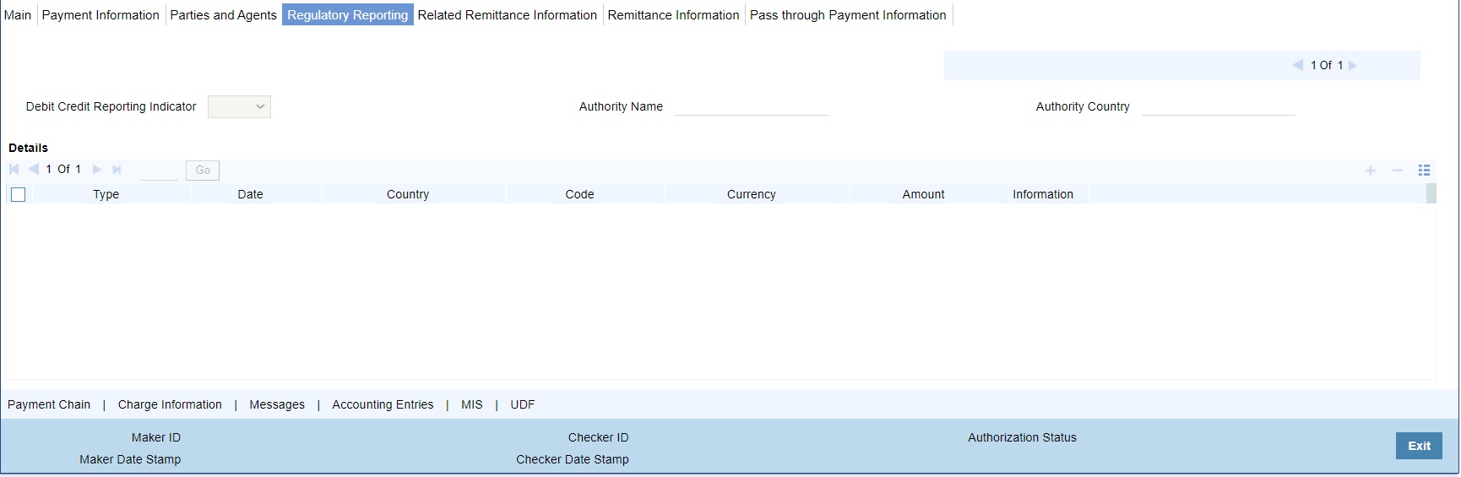1461x477 pixels.
Task: Go to previous page in Details grid
Action: click(x=34, y=170)
